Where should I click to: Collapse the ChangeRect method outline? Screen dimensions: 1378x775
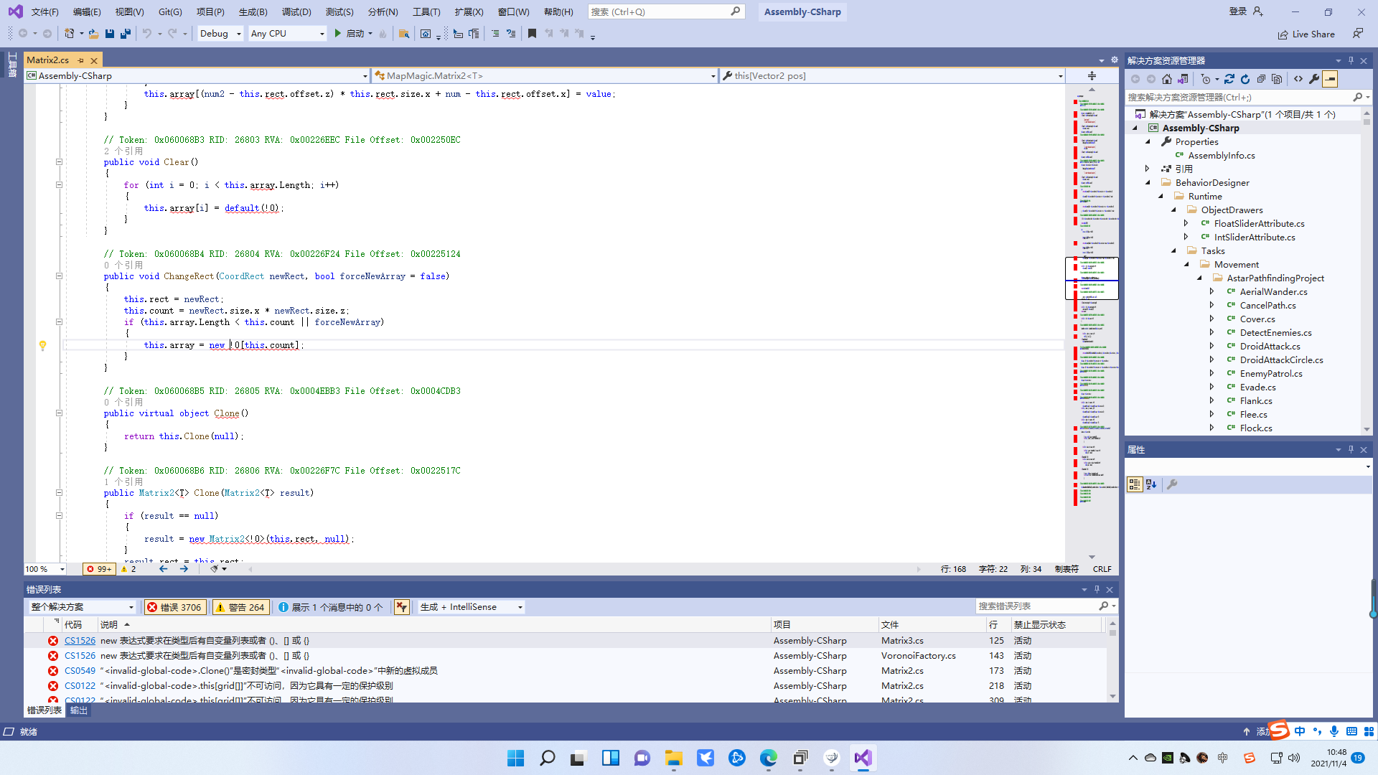coord(59,276)
